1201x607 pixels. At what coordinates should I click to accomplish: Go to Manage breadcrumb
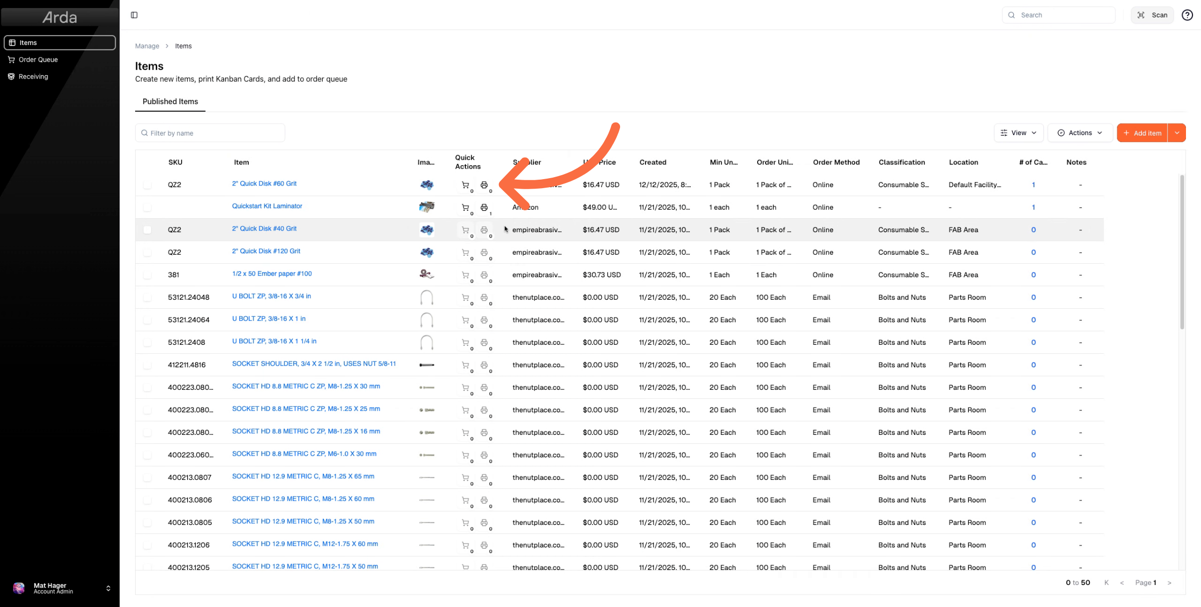click(x=147, y=46)
